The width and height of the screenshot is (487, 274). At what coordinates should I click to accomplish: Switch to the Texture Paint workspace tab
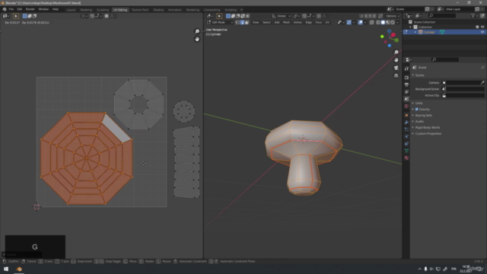pos(140,10)
